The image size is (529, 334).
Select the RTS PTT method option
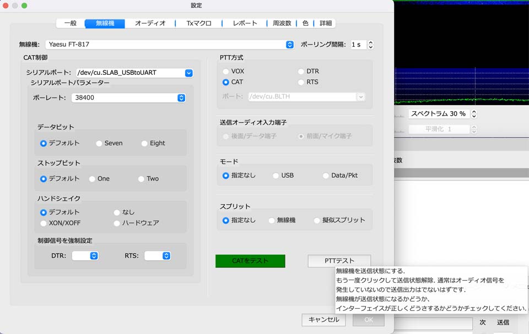[x=301, y=83]
